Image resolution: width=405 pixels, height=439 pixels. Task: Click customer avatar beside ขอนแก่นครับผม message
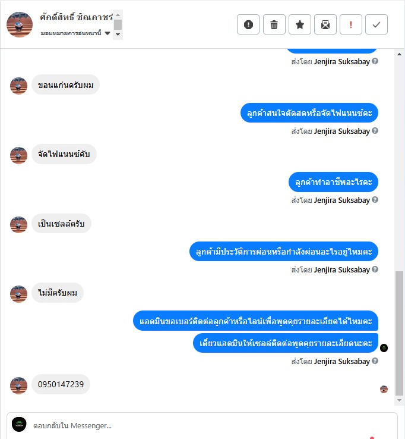pyautogui.click(x=19, y=86)
